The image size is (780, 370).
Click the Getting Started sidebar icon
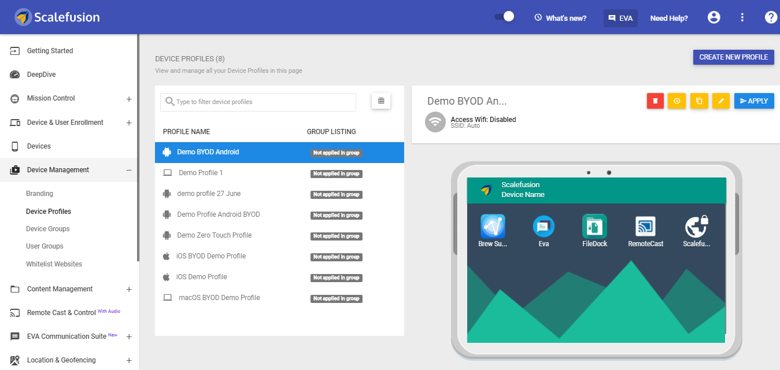pyautogui.click(x=15, y=51)
